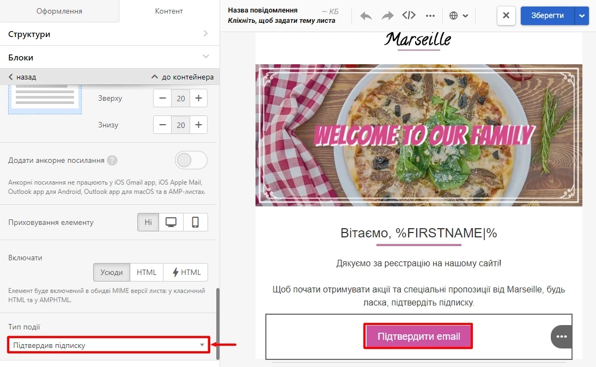Select the mobile hide-element icon

[196, 222]
